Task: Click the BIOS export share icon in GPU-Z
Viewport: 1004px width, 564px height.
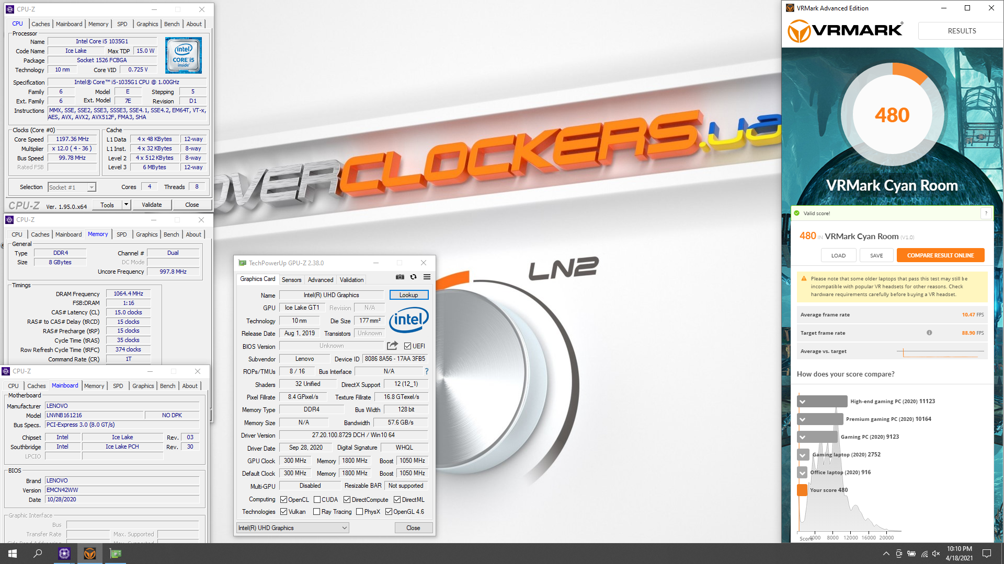Action: coord(392,346)
